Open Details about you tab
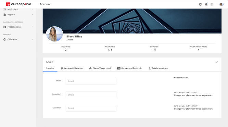Screen dimensions: 228x127 click(158, 68)
